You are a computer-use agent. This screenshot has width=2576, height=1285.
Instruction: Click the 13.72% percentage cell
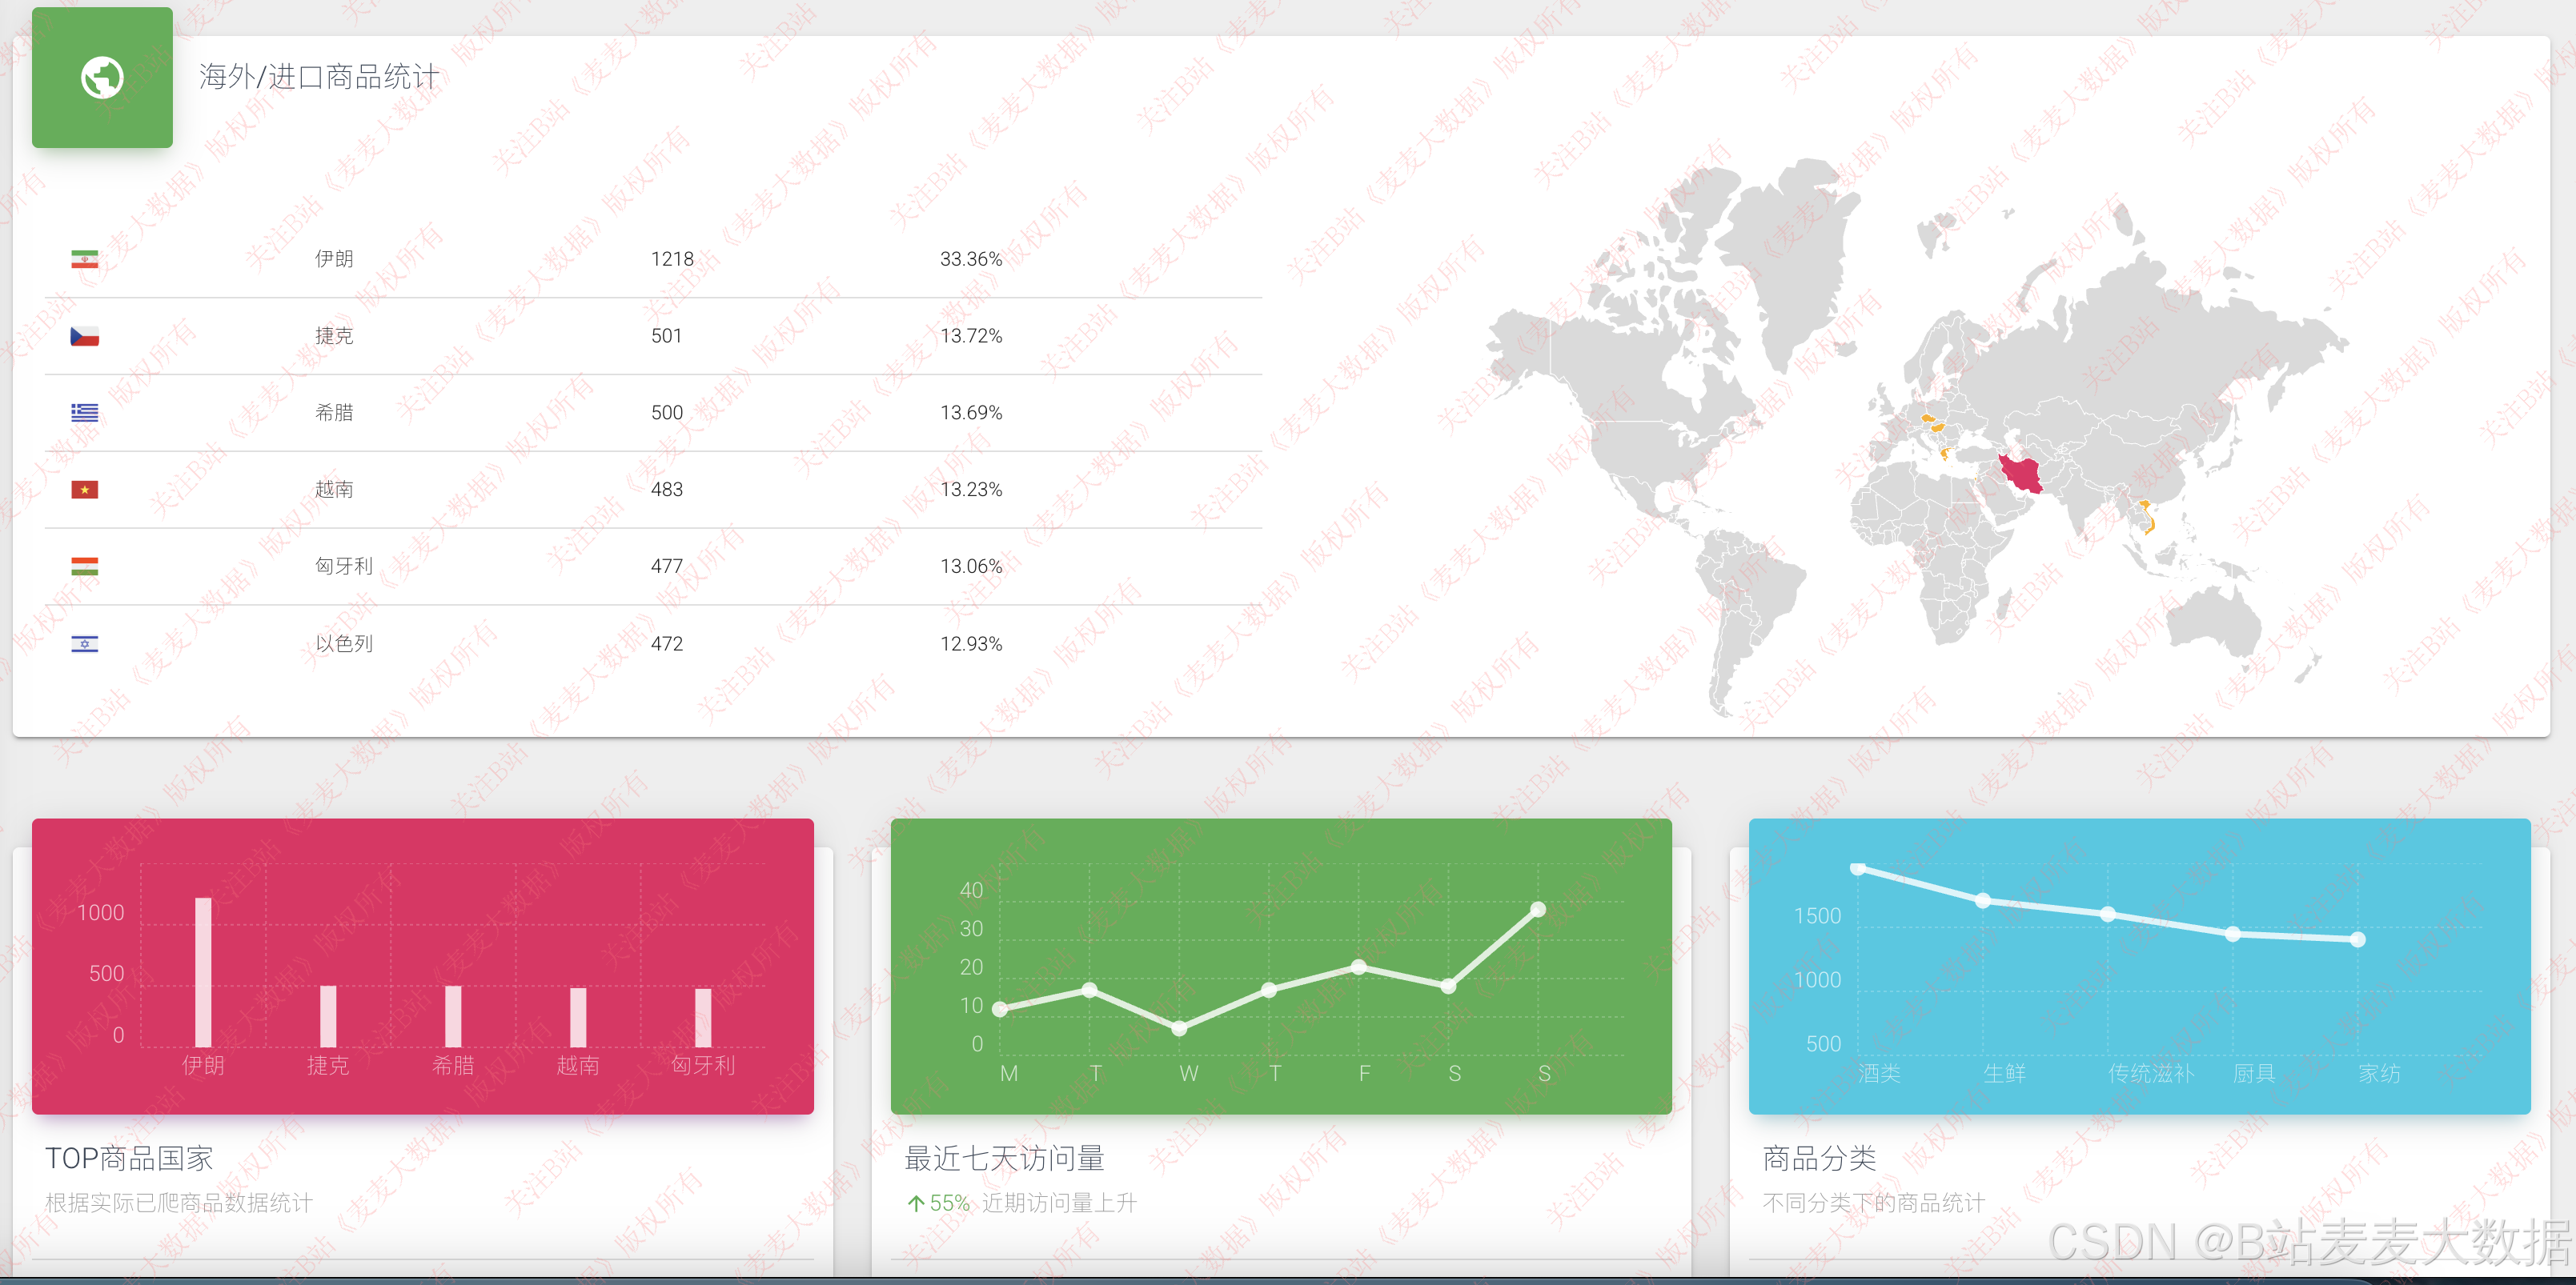tap(971, 336)
